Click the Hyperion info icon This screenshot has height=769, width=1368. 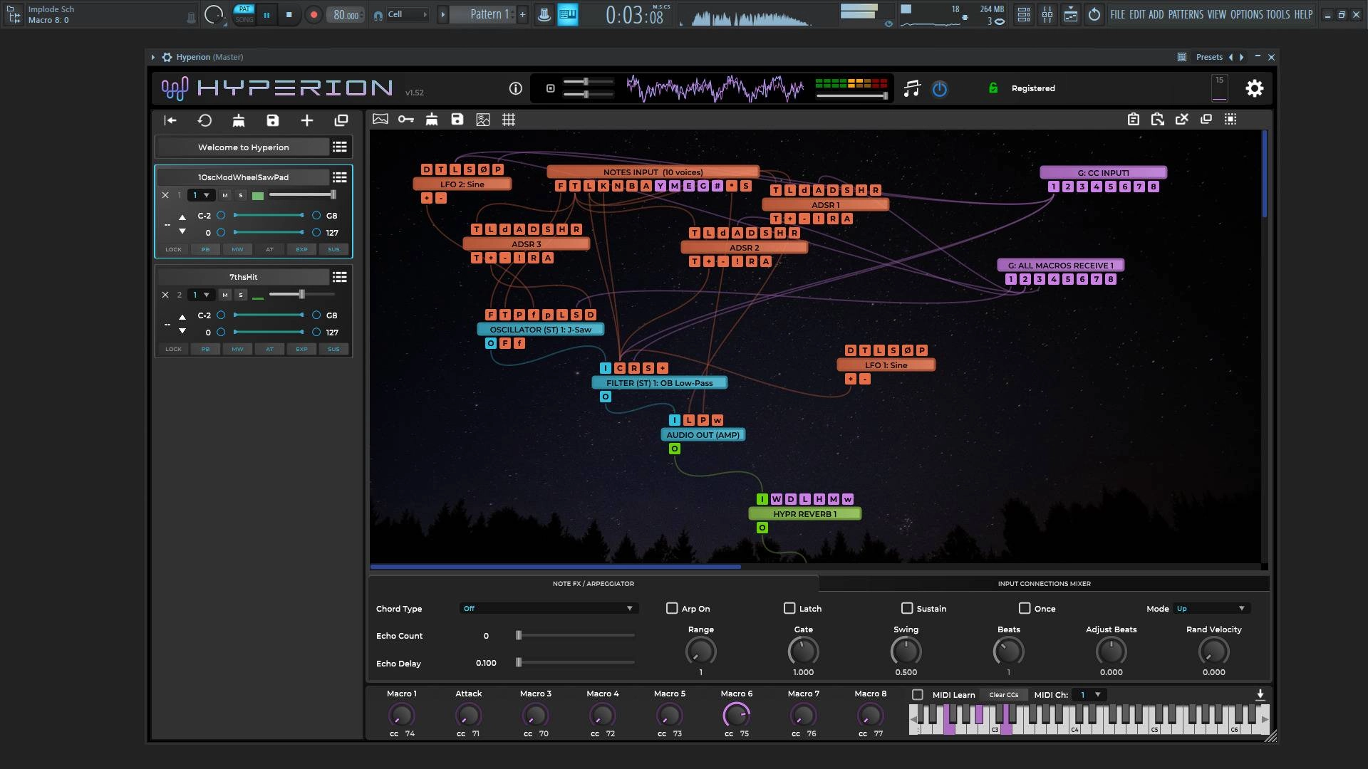515,88
